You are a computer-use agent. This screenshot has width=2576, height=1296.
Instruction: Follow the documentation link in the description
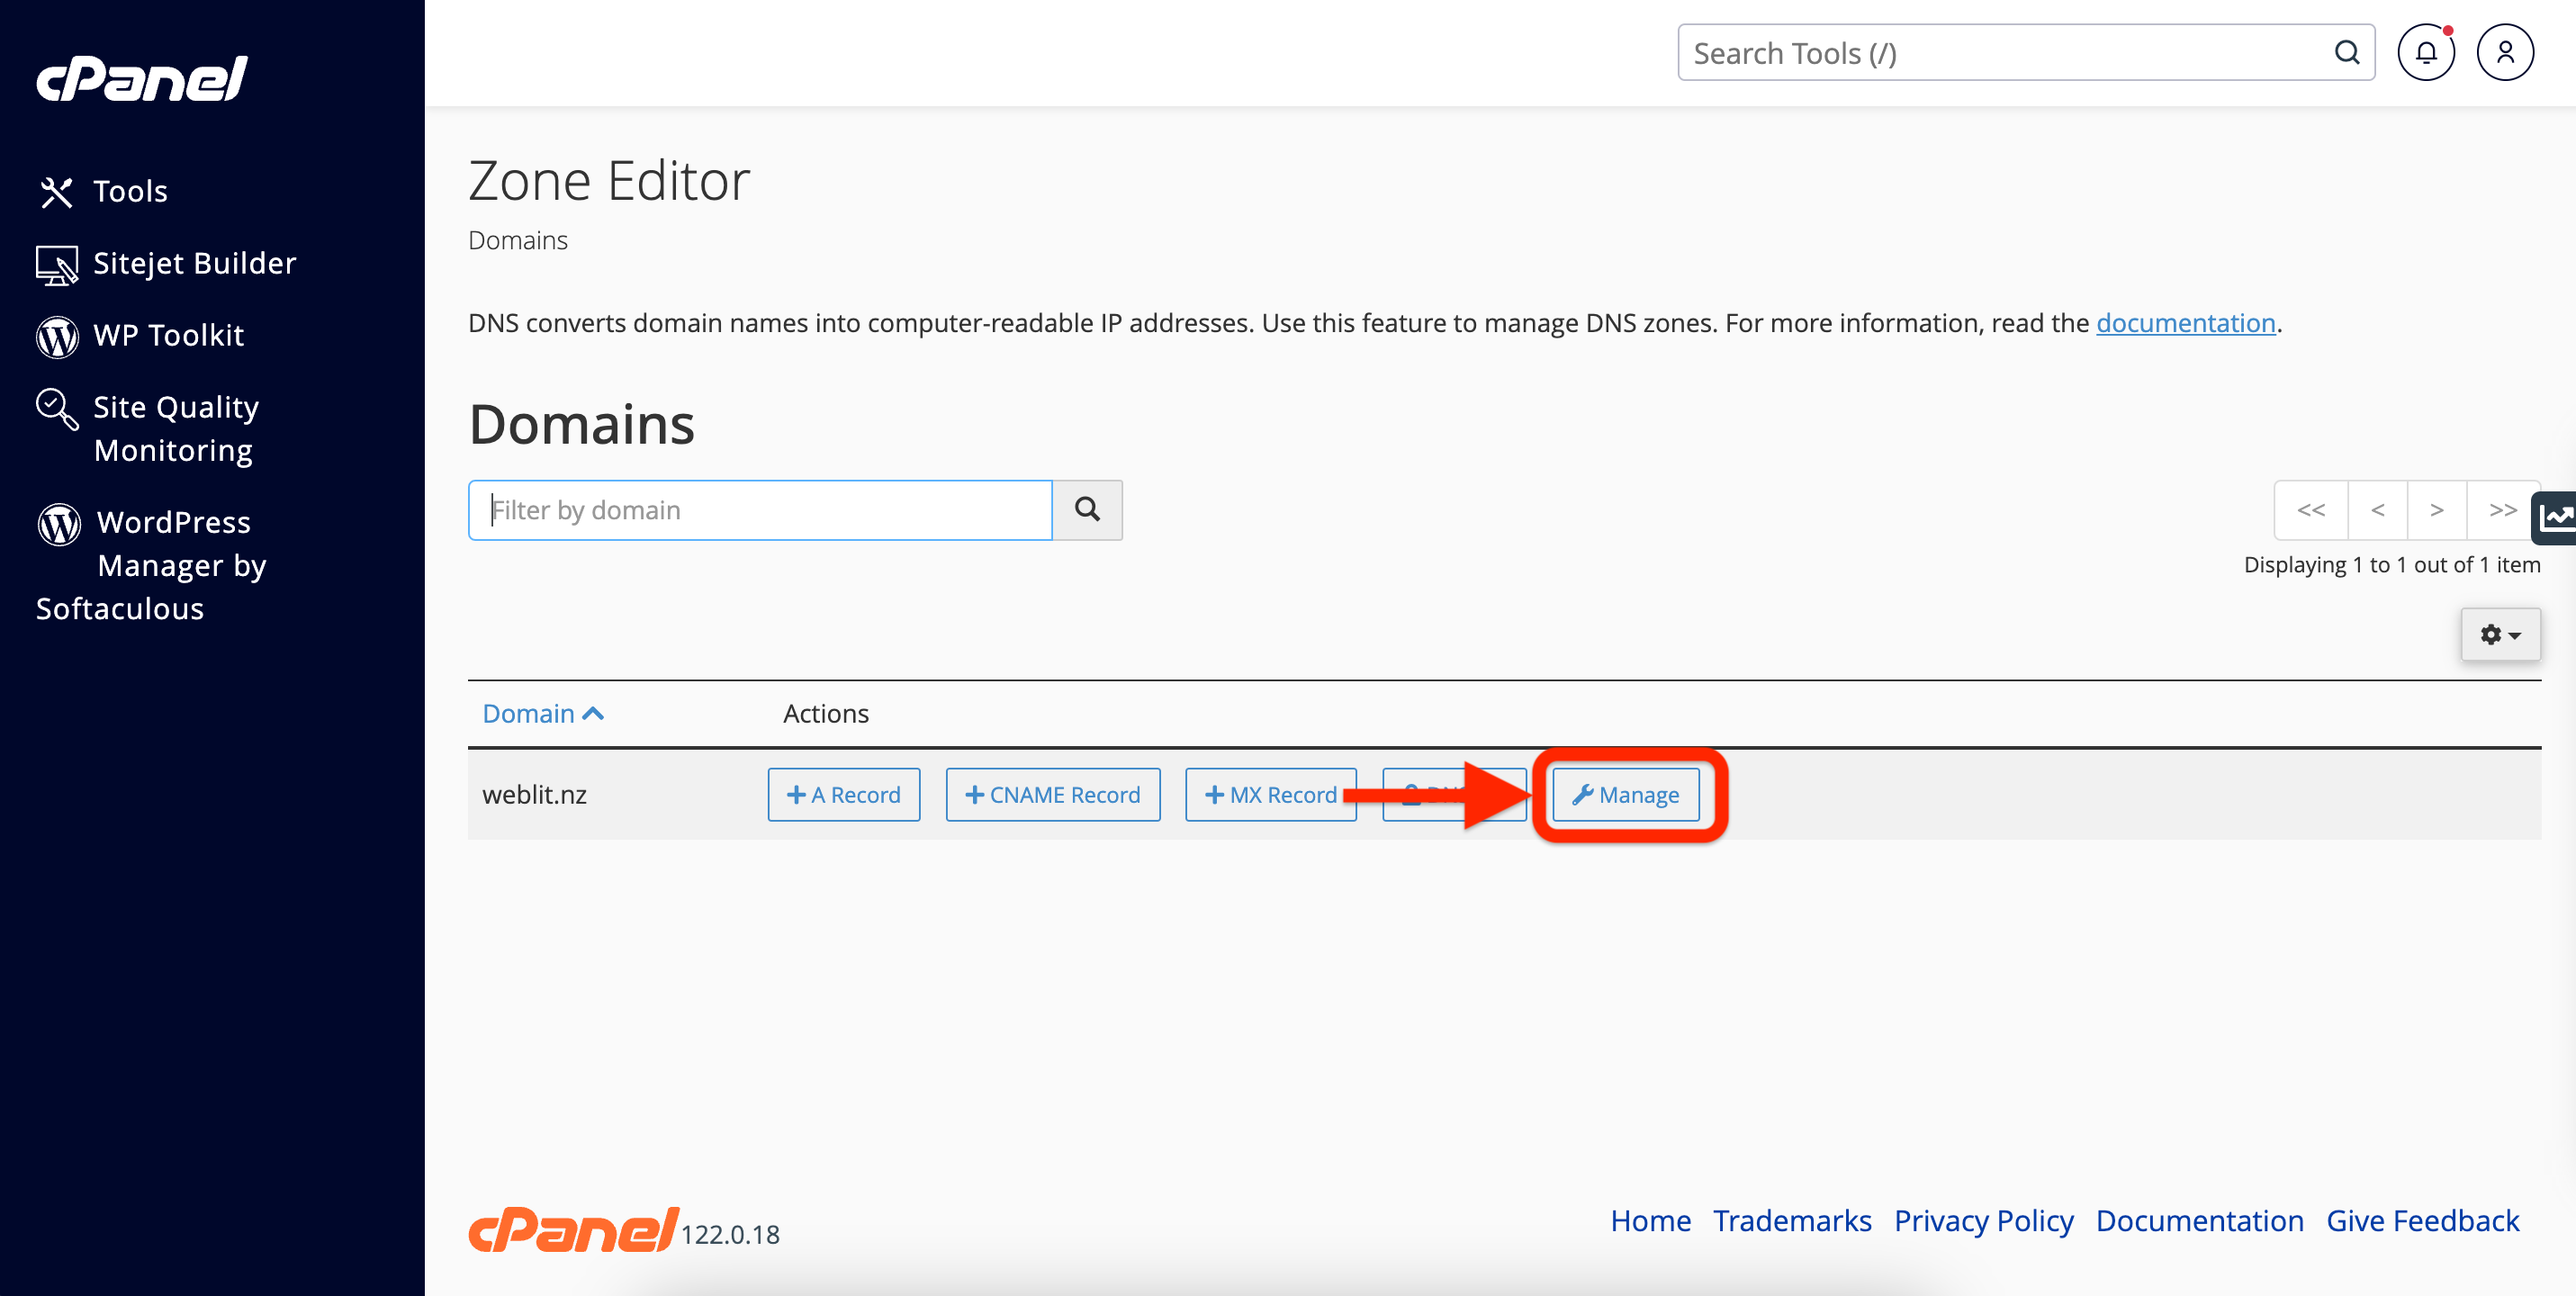[2186, 322]
